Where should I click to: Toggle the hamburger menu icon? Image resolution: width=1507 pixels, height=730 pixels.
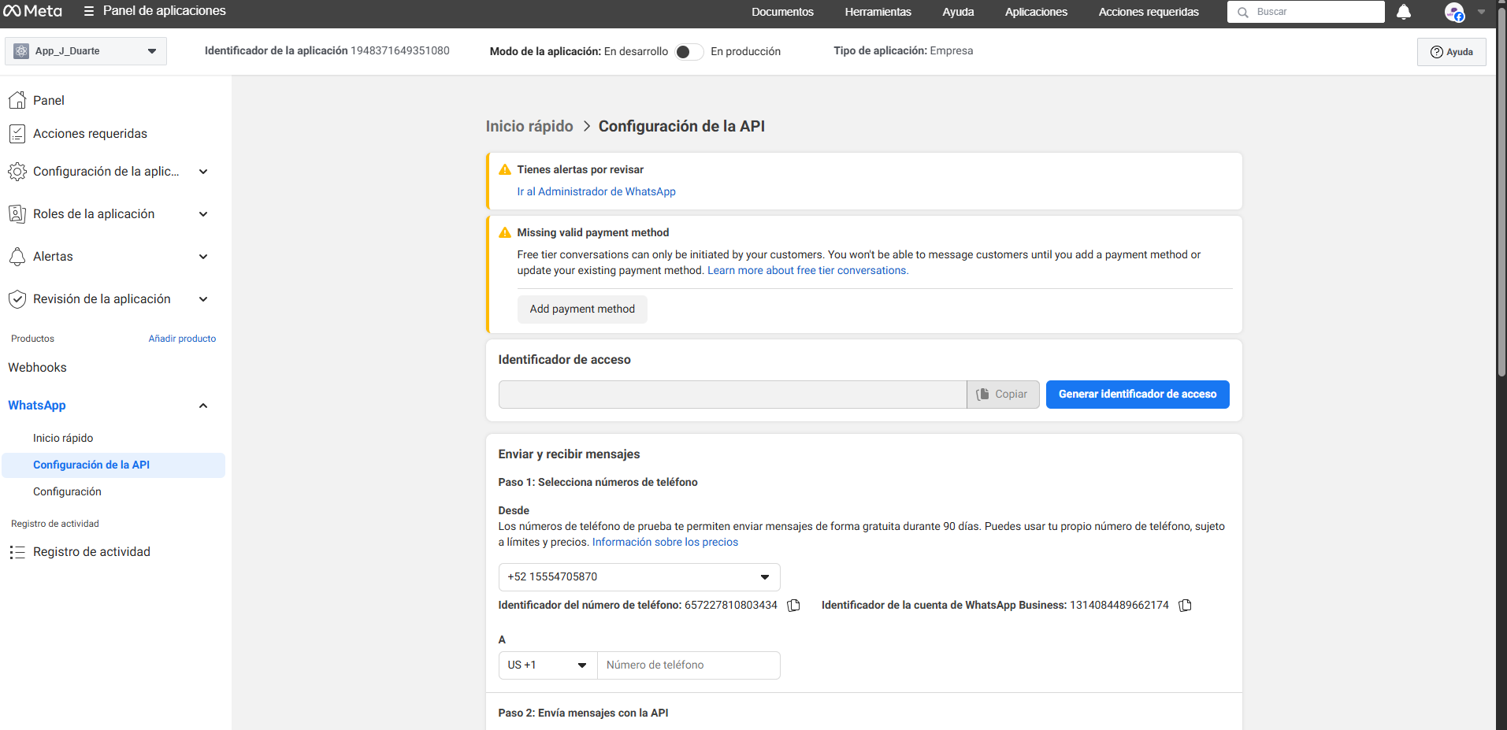tap(89, 11)
